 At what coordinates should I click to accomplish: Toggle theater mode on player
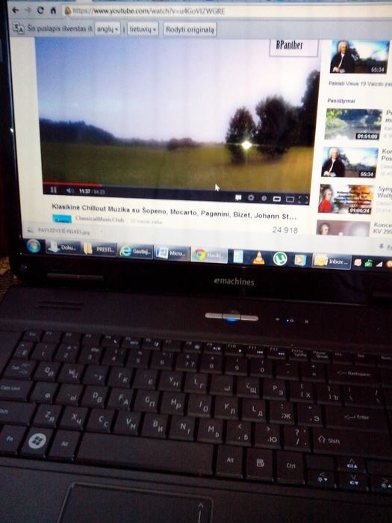tap(290, 199)
